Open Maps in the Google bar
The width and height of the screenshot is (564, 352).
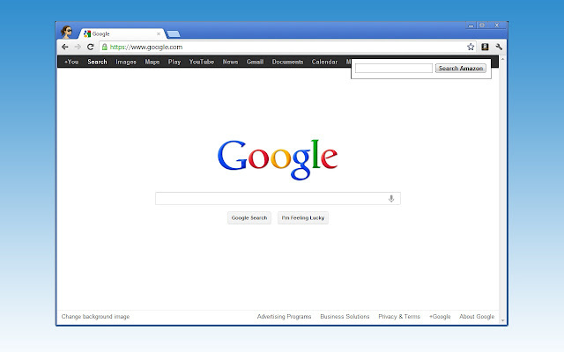pyautogui.click(x=152, y=62)
